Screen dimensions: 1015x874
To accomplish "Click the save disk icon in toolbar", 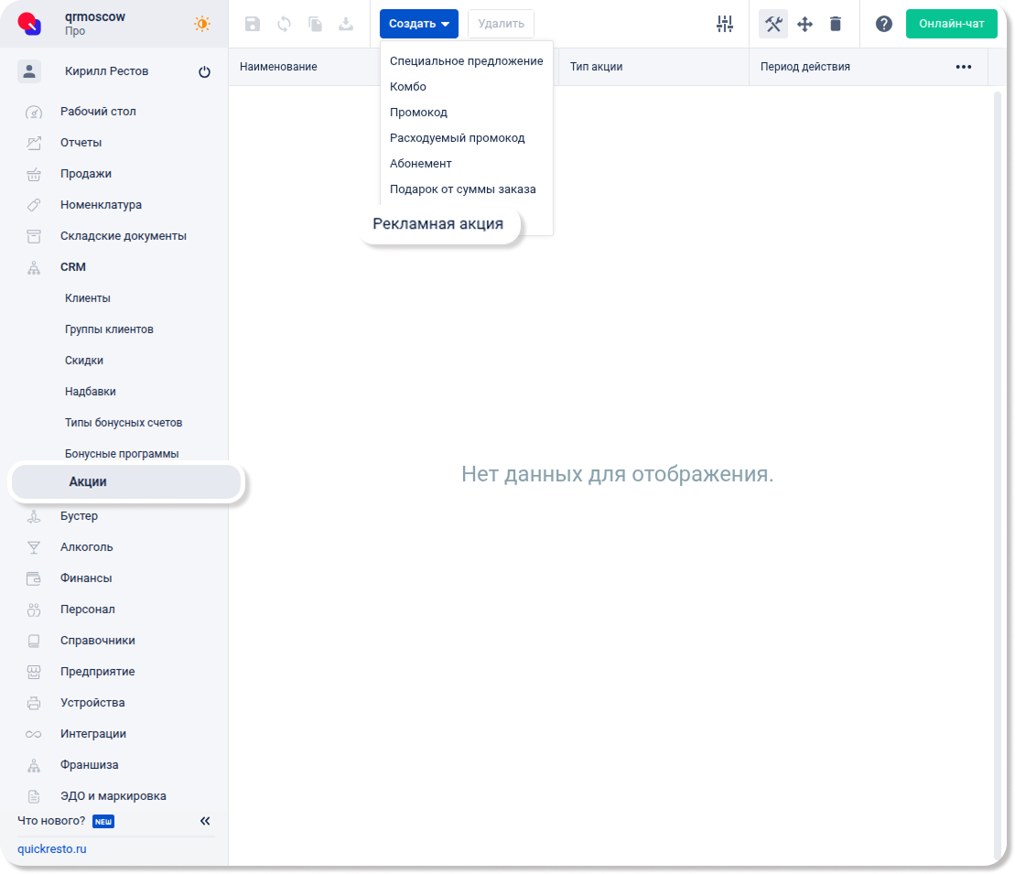I will click(x=253, y=25).
